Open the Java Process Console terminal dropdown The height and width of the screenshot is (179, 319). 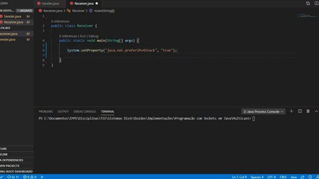coord(263,111)
